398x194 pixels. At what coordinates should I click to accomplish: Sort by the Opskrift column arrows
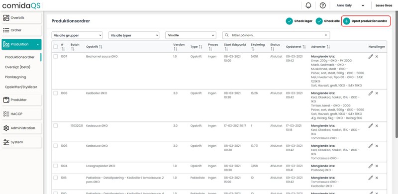tap(101, 47)
